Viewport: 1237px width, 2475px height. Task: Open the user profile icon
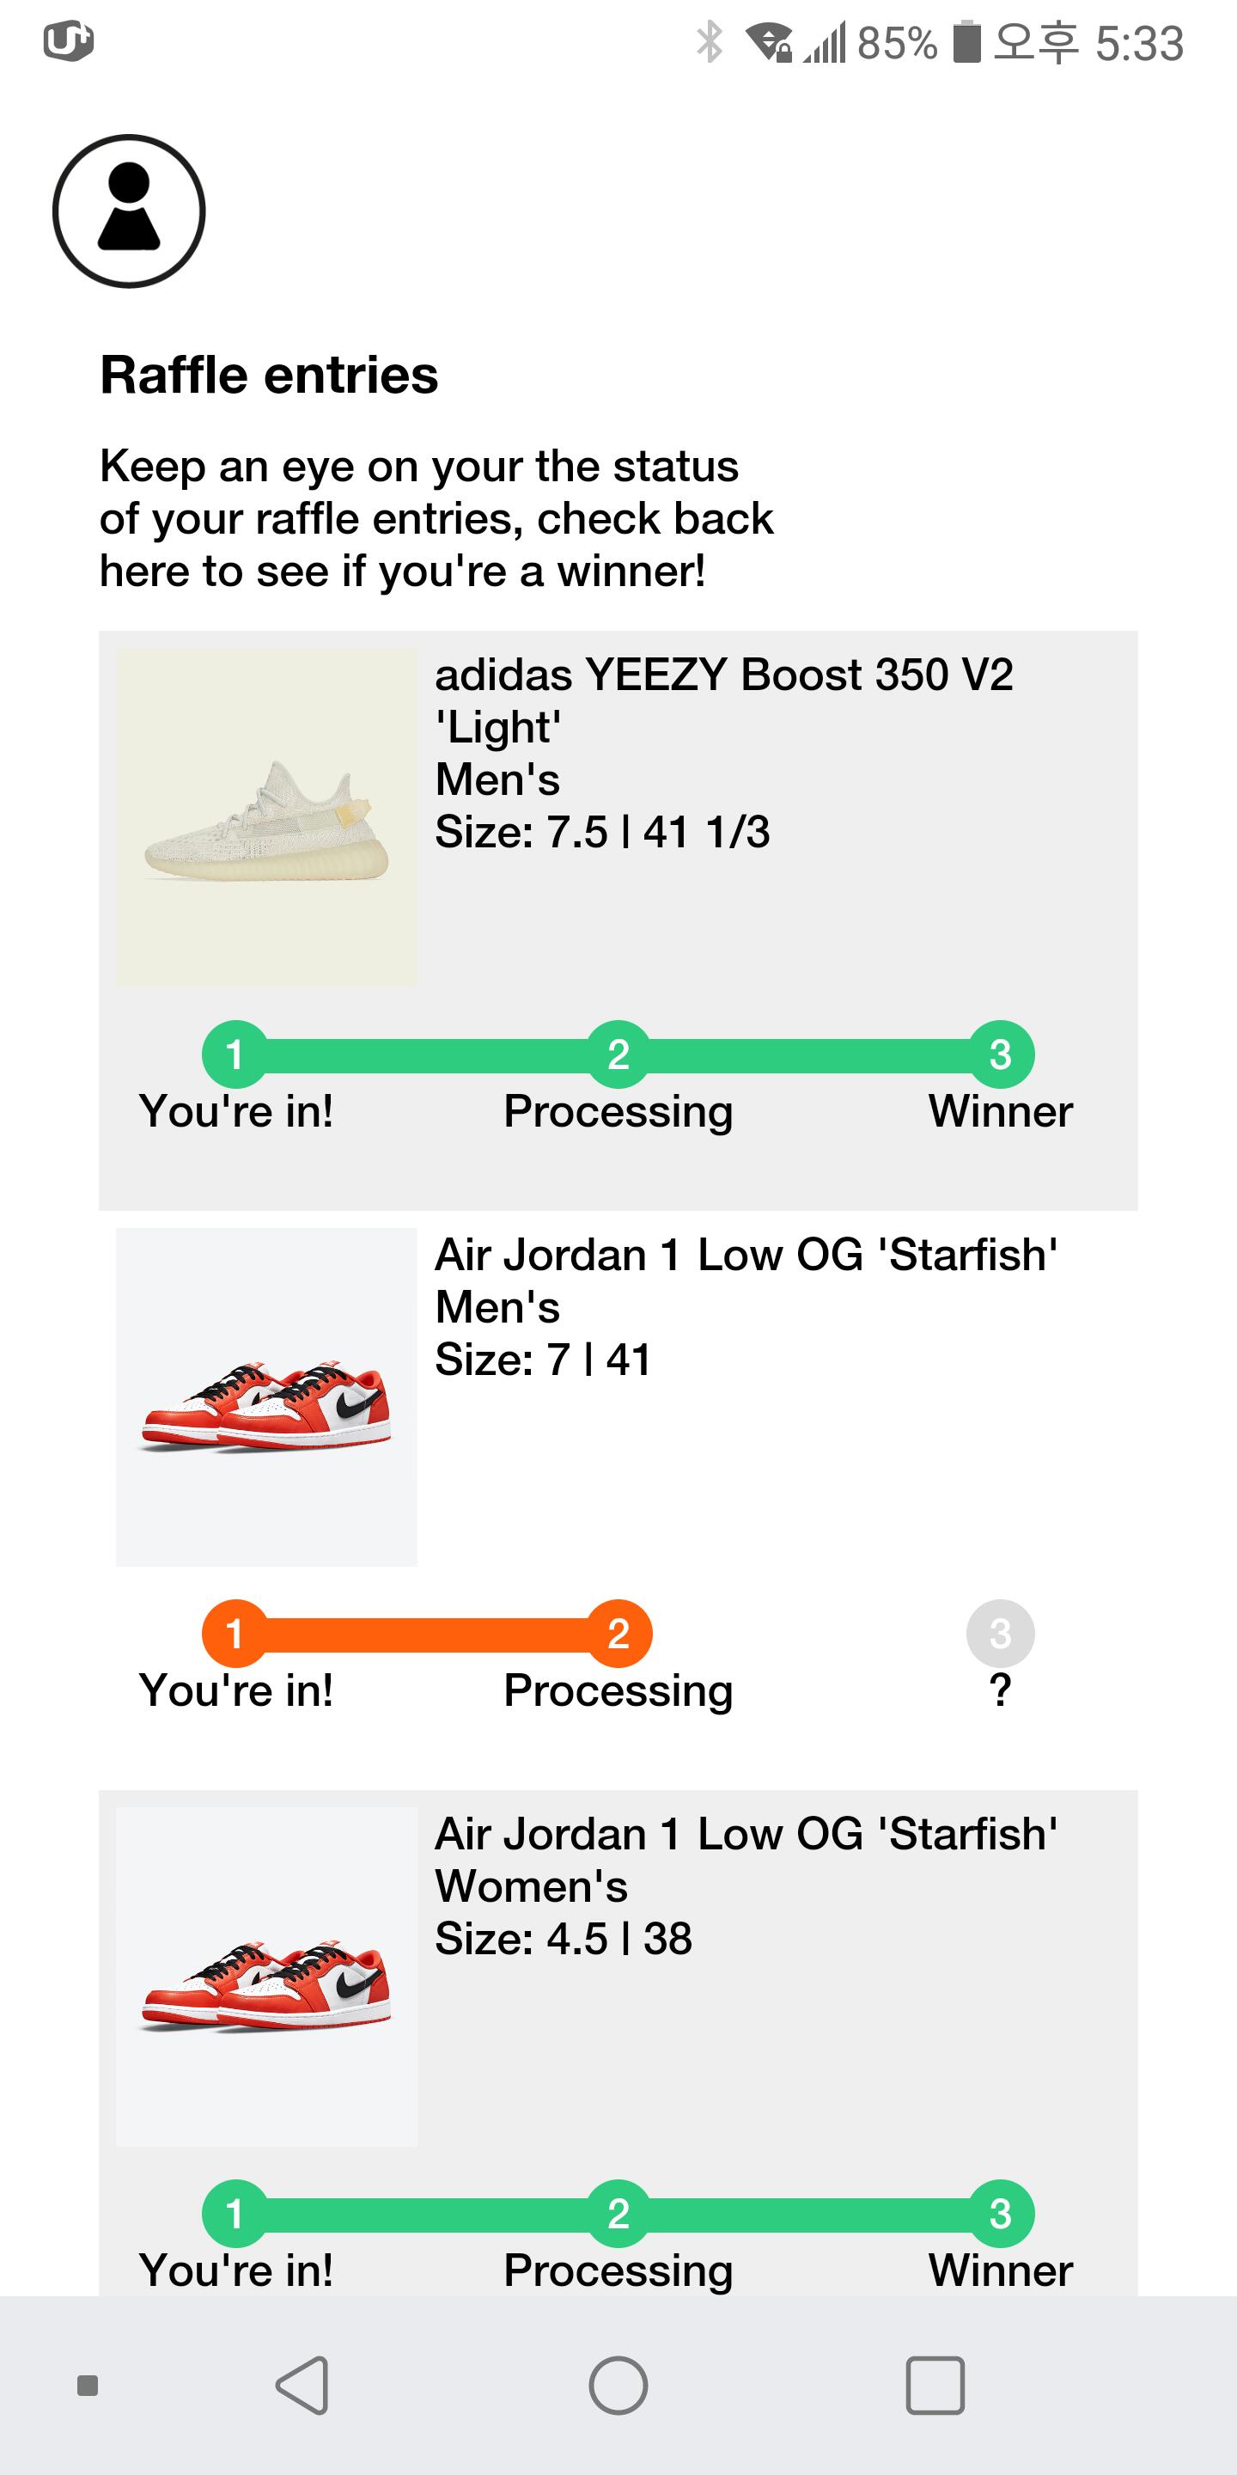coord(129,211)
